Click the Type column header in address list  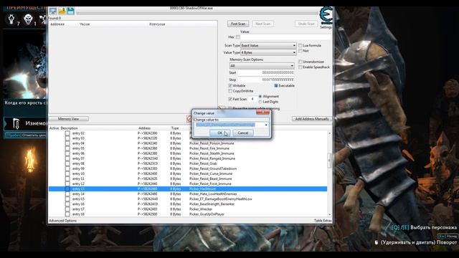175,128
